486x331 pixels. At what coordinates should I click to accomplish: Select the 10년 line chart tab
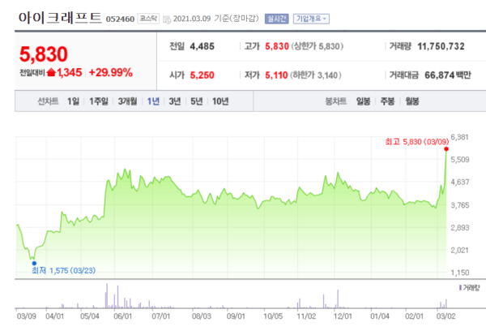[220, 101]
